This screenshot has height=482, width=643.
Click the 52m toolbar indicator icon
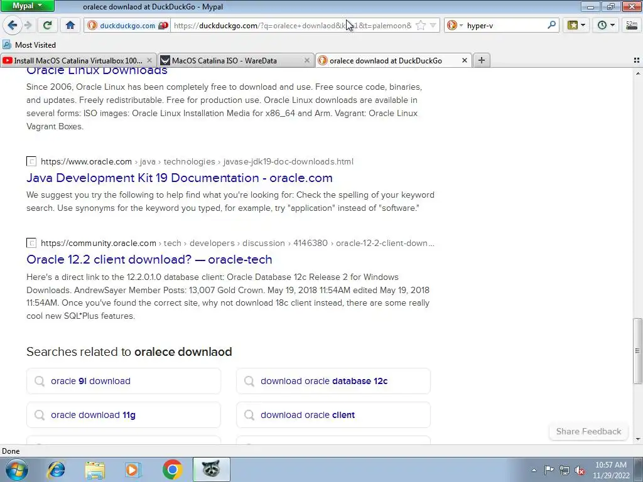tap(632, 25)
